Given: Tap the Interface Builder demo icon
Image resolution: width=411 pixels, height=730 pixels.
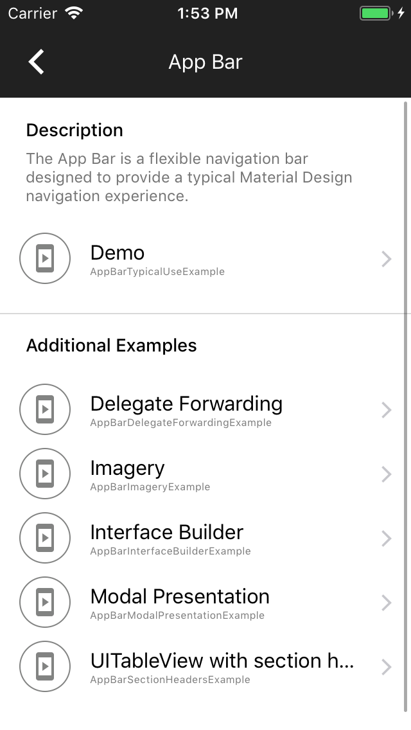Looking at the screenshot, I should pyautogui.click(x=44, y=538).
